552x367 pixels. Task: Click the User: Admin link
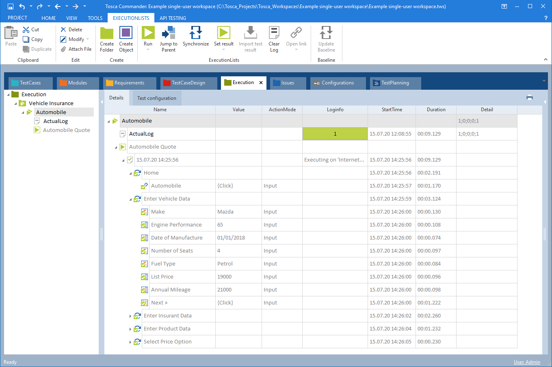coord(527,362)
